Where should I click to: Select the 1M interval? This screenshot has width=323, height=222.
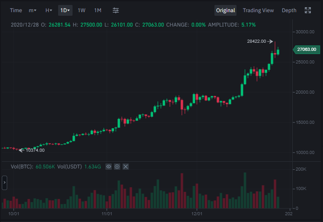point(98,10)
